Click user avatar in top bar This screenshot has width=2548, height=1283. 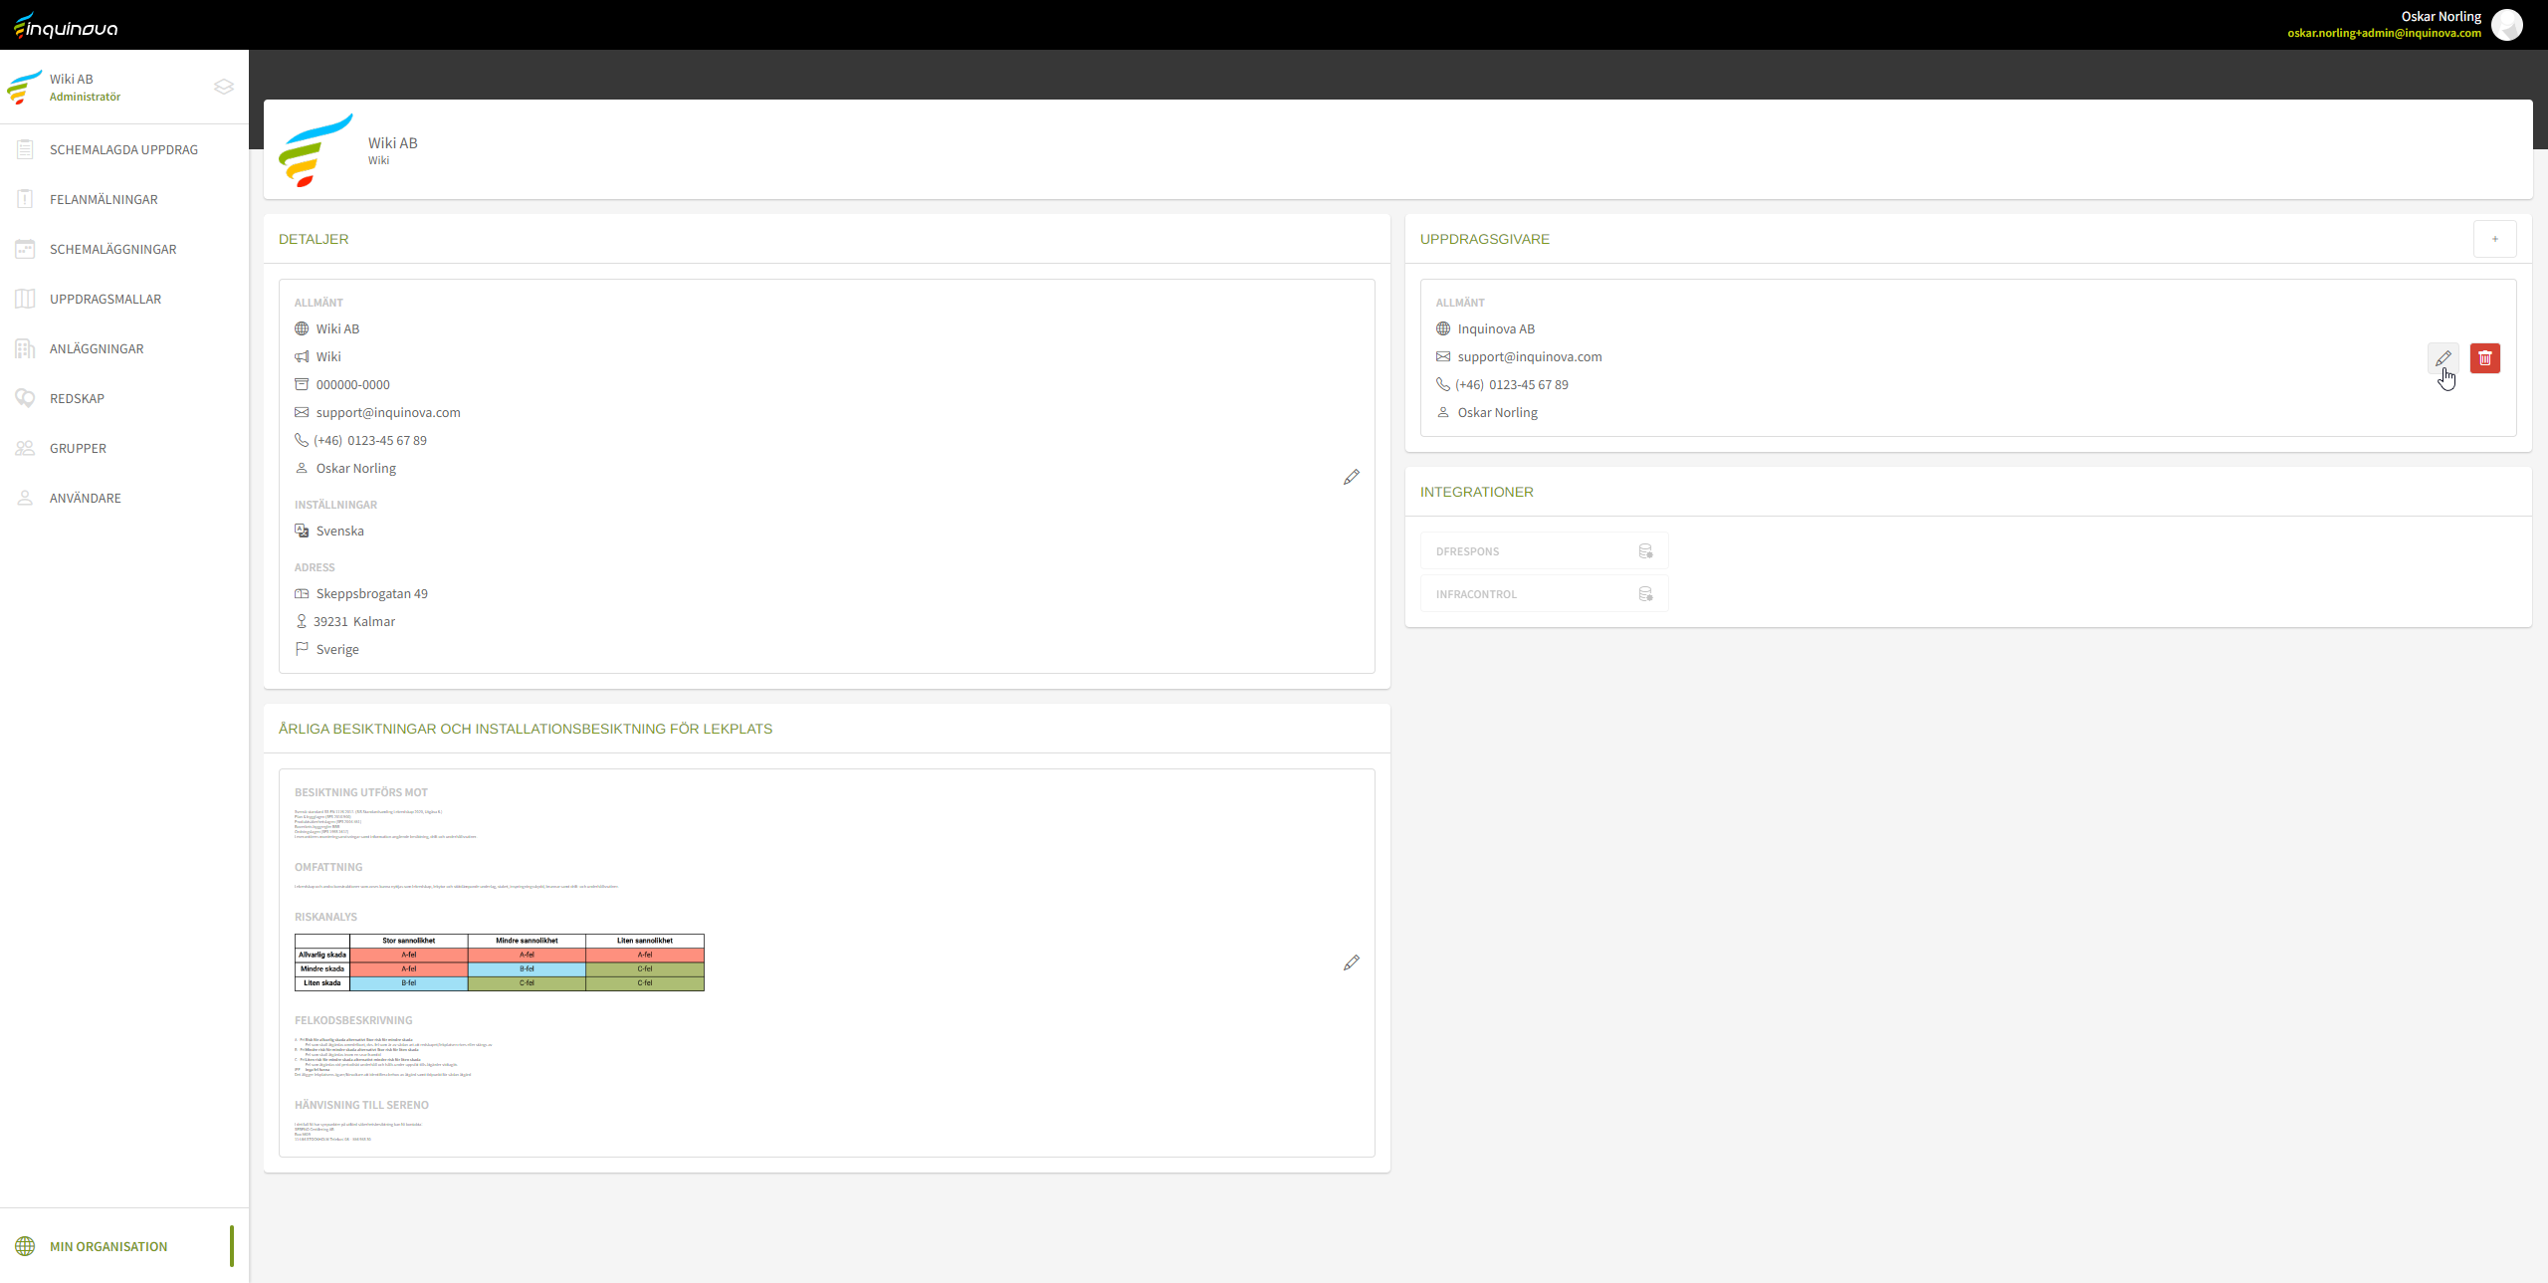[x=2506, y=25]
